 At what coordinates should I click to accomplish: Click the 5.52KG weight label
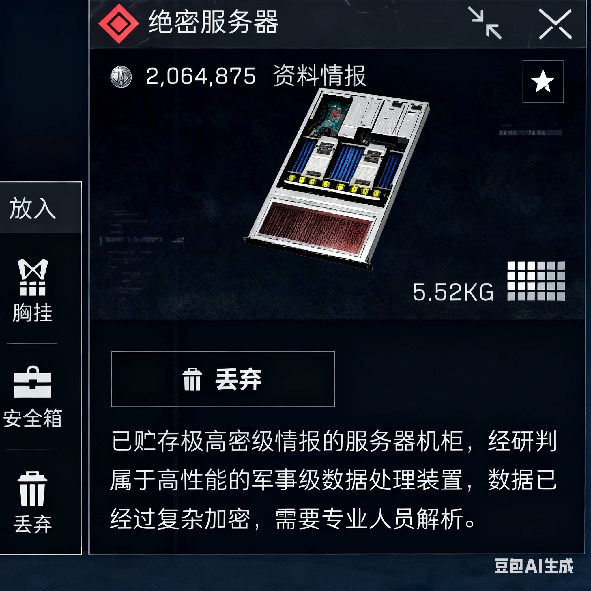tap(453, 292)
